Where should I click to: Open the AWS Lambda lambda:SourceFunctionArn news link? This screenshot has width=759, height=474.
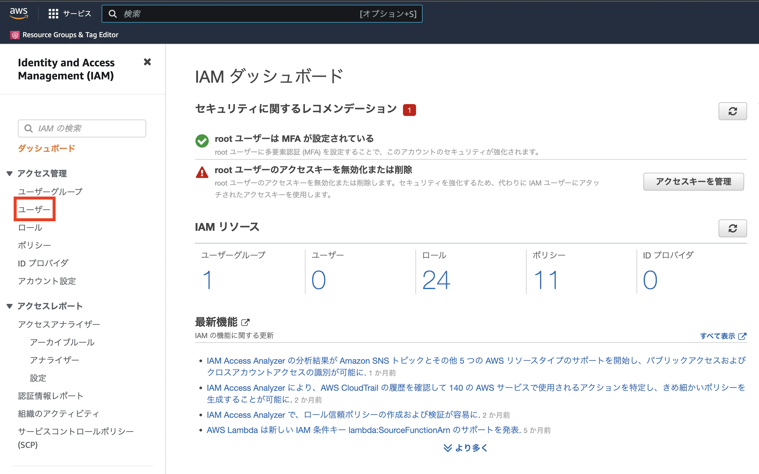click(x=363, y=430)
